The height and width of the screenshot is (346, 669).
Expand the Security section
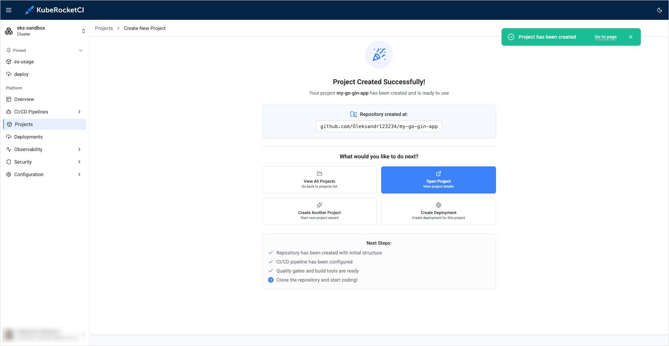click(80, 162)
